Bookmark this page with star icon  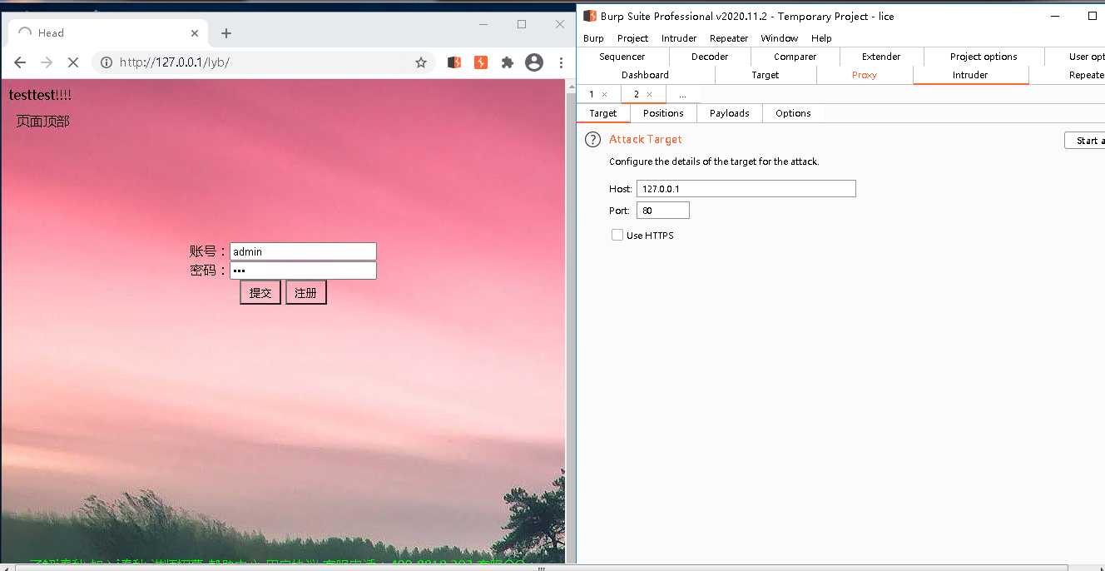click(421, 62)
